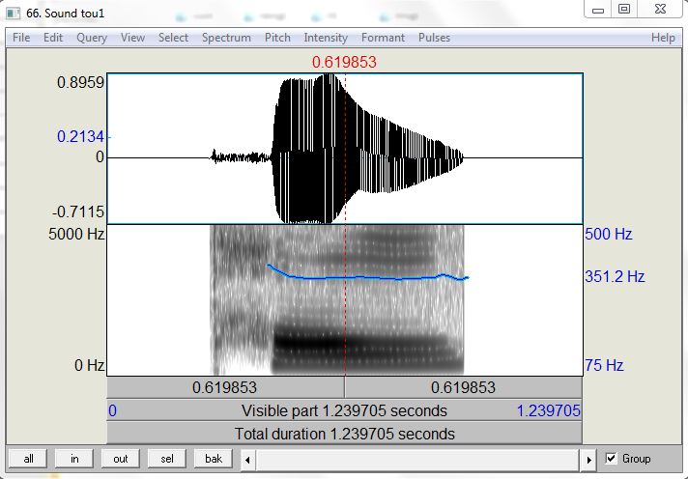The image size is (688, 479).
Task: Open the View menu
Action: 132,38
